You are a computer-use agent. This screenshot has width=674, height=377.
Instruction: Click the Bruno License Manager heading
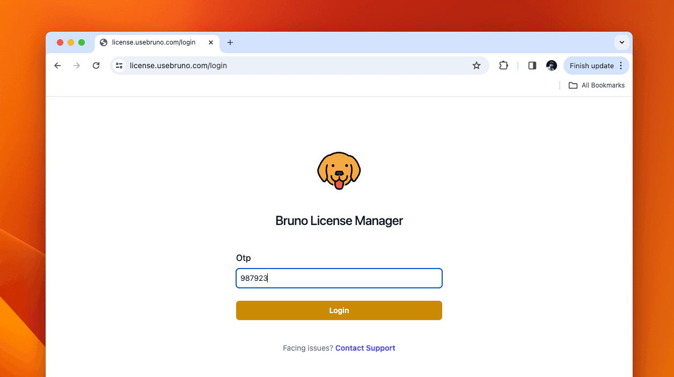click(x=339, y=221)
